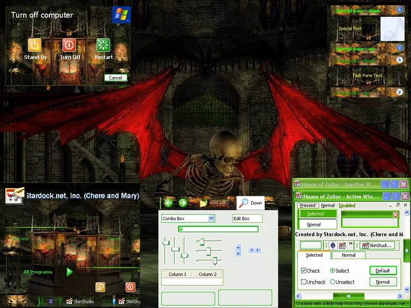Open the Pressed menu item
This screenshot has width=411, height=308.
coord(308,205)
